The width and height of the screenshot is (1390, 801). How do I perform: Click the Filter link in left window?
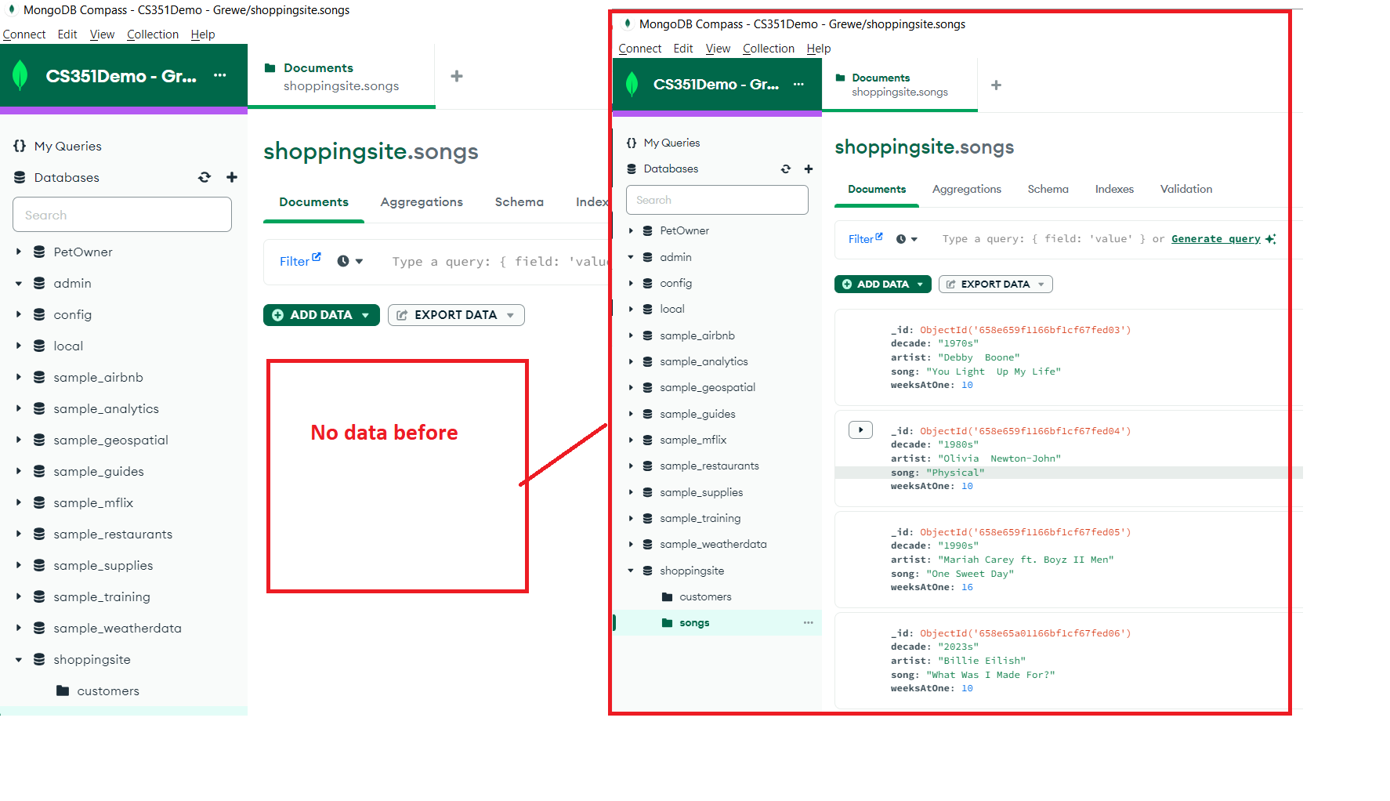point(295,262)
